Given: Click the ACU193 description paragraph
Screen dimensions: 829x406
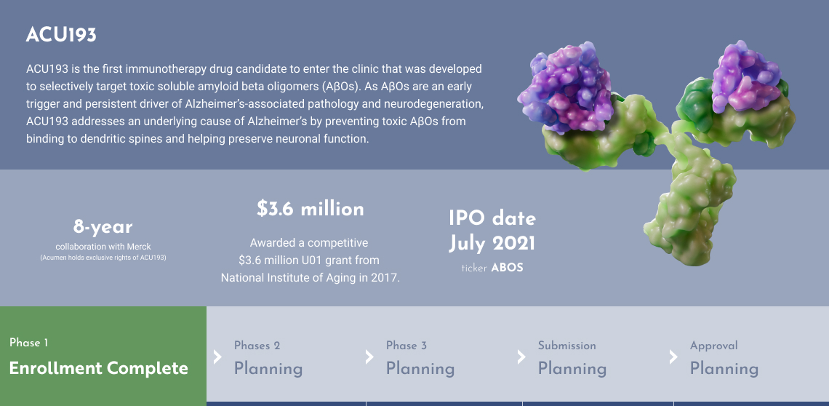Looking at the screenshot, I should 254,103.
